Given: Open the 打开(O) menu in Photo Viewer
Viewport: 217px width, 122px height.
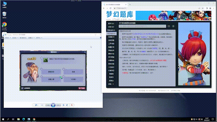Looking at the screenshot, I should click(39, 38).
